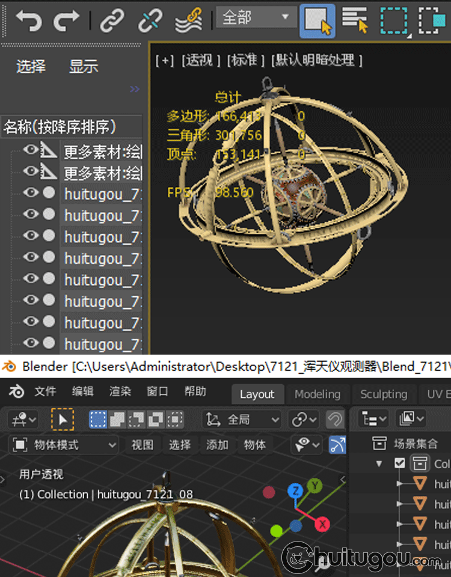The height and width of the screenshot is (577, 451).
Task: Click the red X axis gizmo ball
Action: pyautogui.click(x=323, y=524)
